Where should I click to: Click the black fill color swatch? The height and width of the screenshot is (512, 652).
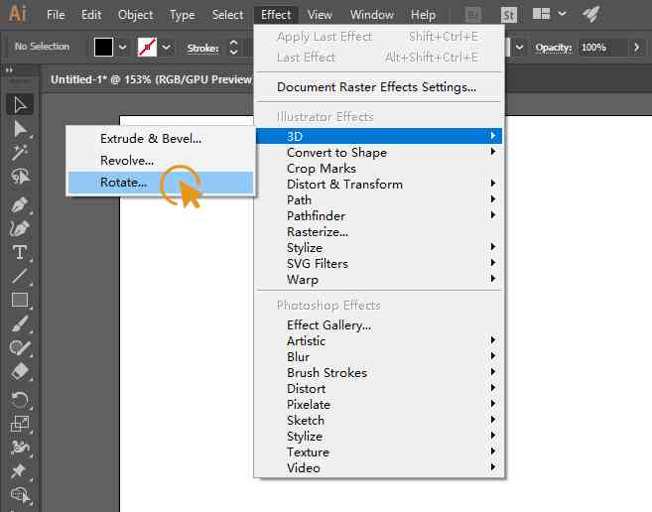coord(103,47)
